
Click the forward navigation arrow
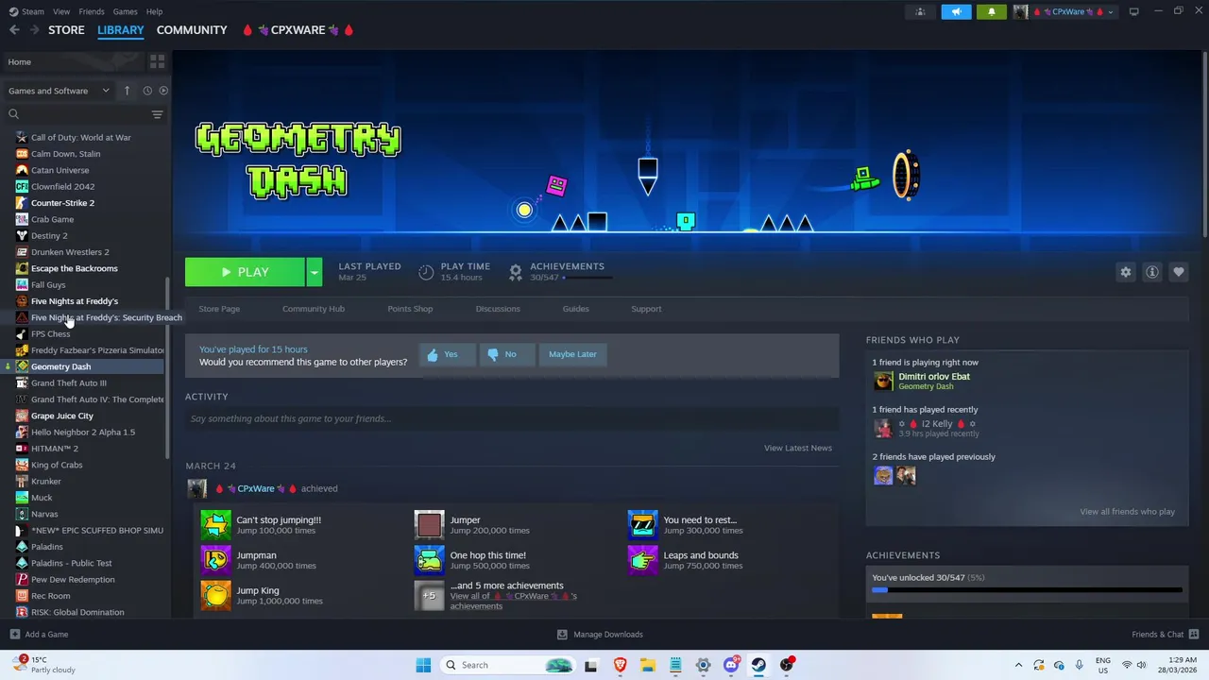coord(34,30)
